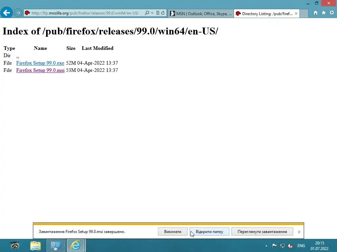Open a new blank tab
337x252 pixels.
pos(304,13)
